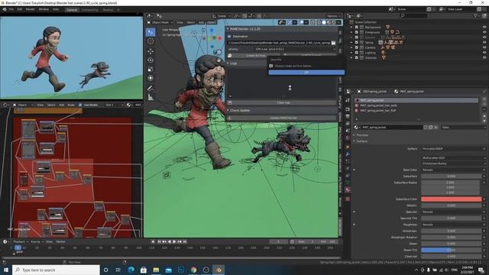Image resolution: width=489 pixels, height=275 pixels.
Task: Expand the Spring collection in outliner
Action: (x=351, y=43)
